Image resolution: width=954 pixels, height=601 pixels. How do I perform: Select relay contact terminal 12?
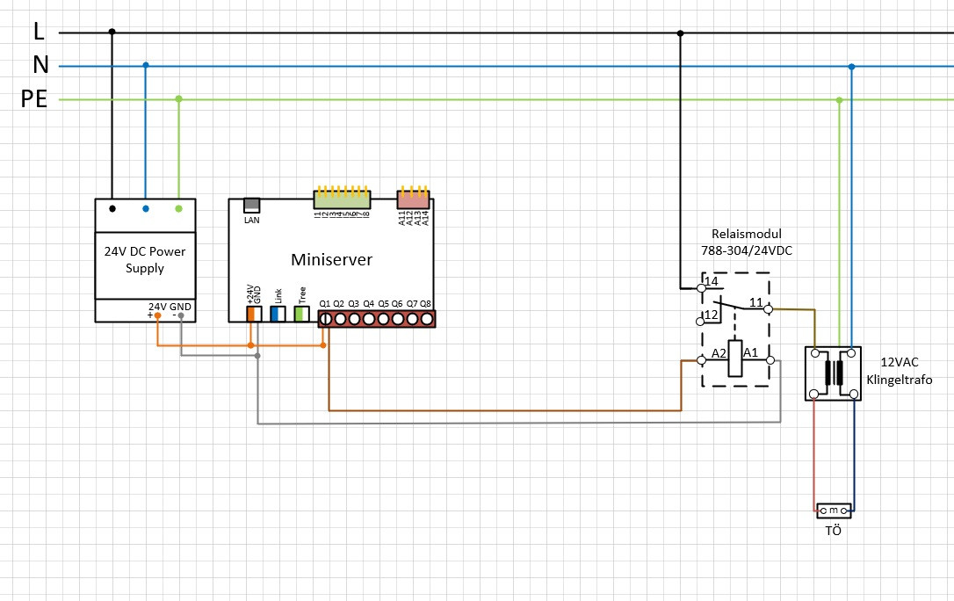pyautogui.click(x=701, y=315)
